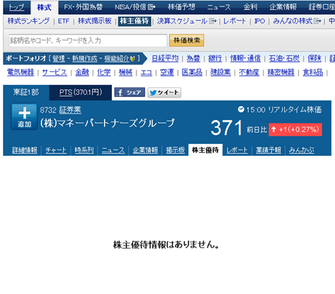Click the 株主優待情報はありません message

[166, 245]
